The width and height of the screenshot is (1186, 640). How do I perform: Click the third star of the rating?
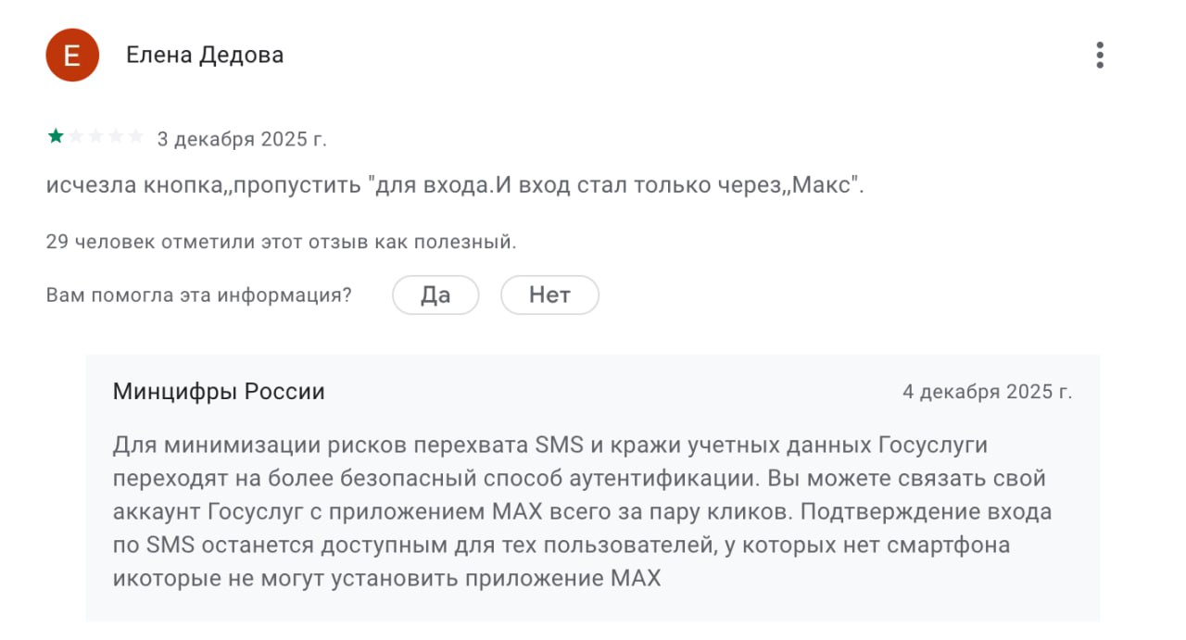point(95,135)
